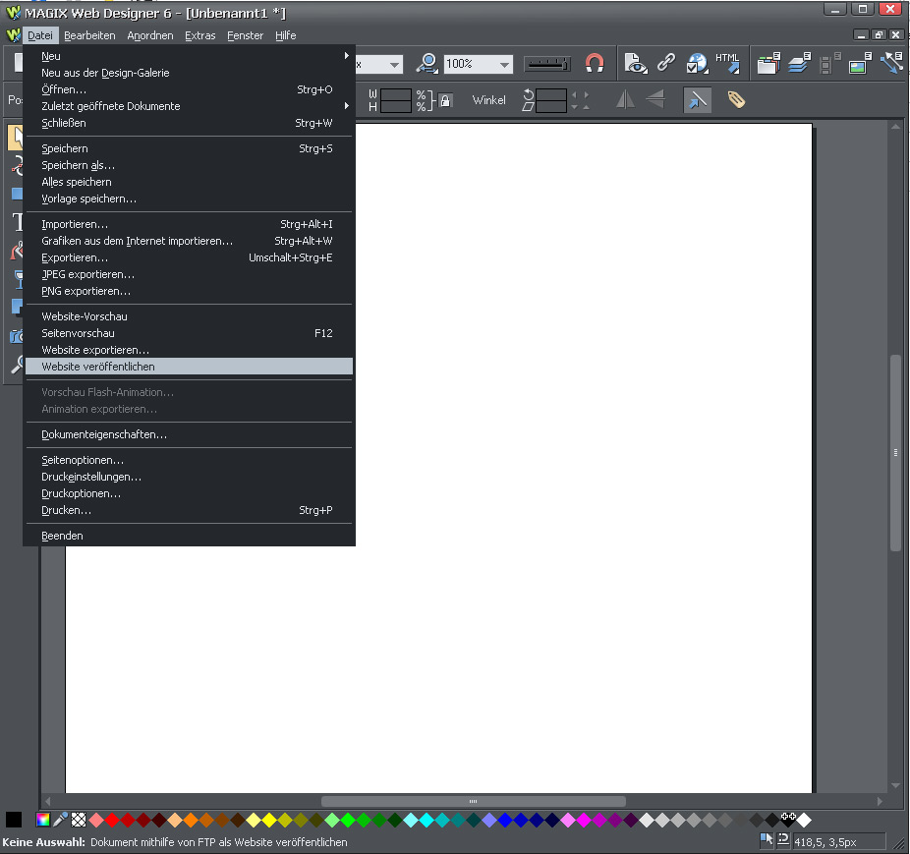Choose Beenden to quit
Viewport: 910px width, 854px height.
pyautogui.click(x=190, y=536)
